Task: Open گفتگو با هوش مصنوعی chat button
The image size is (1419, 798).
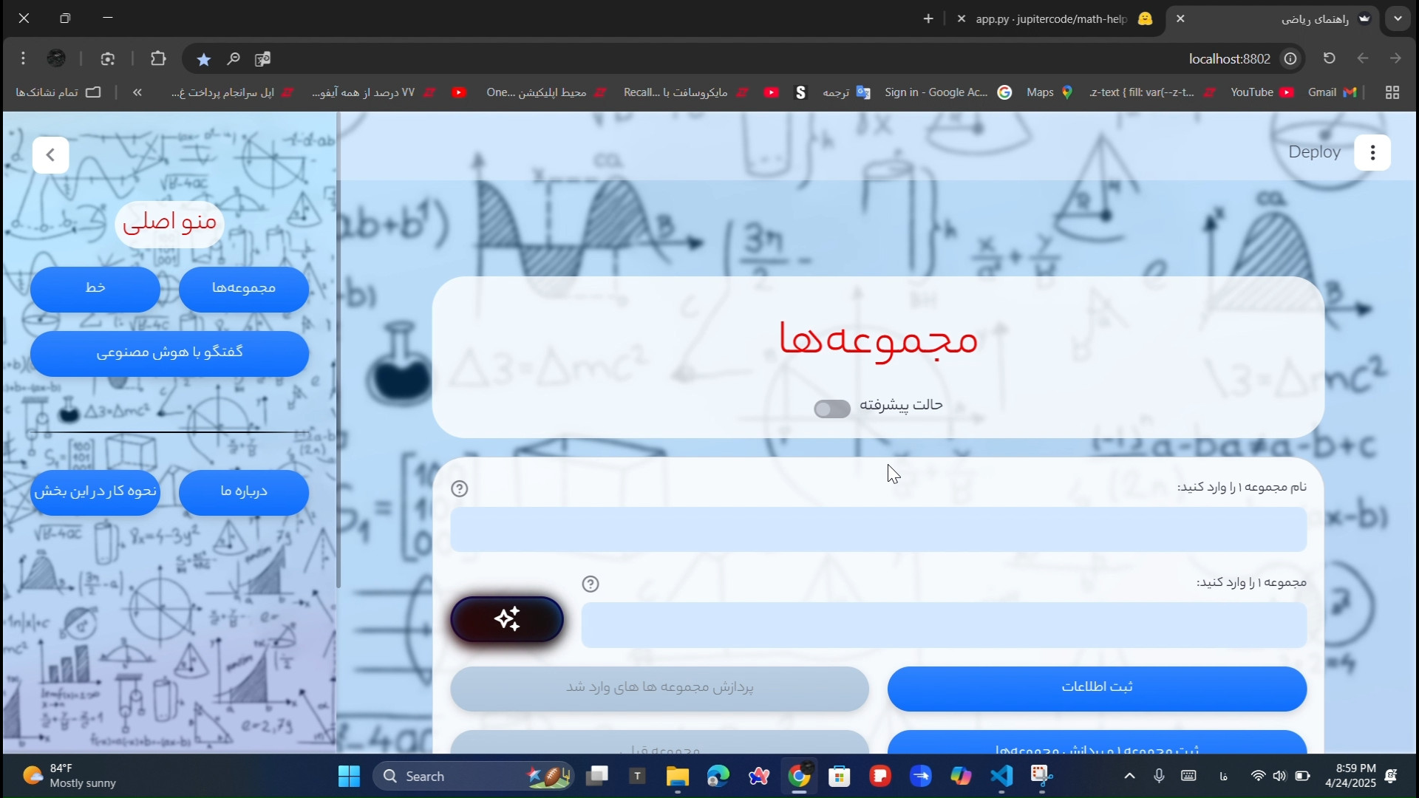Action: point(169,353)
